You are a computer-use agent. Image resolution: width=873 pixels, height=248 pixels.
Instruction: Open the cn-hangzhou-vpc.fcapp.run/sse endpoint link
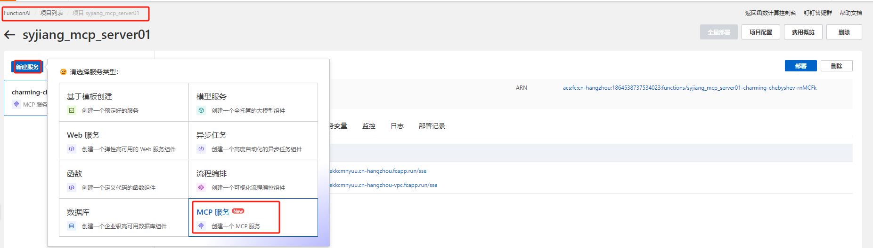tap(383, 185)
